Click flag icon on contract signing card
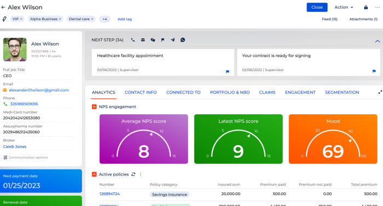 [374, 71]
